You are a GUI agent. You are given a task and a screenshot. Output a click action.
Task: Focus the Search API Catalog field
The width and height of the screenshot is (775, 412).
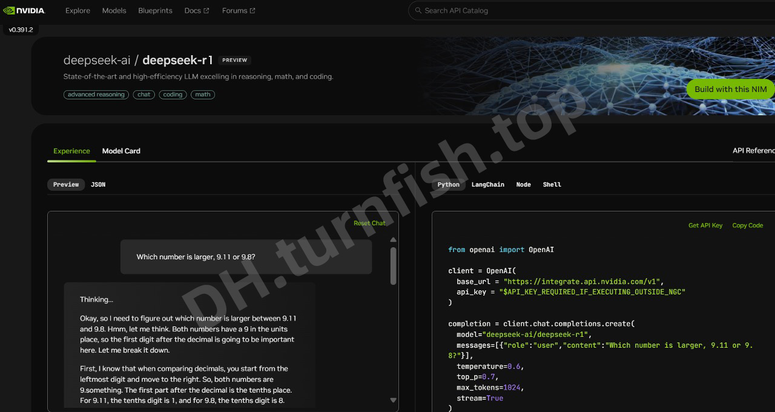[x=592, y=10]
